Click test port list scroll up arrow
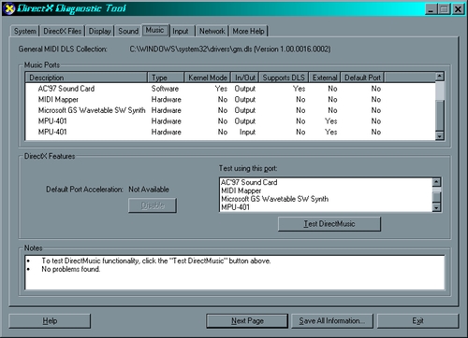 click(x=436, y=182)
